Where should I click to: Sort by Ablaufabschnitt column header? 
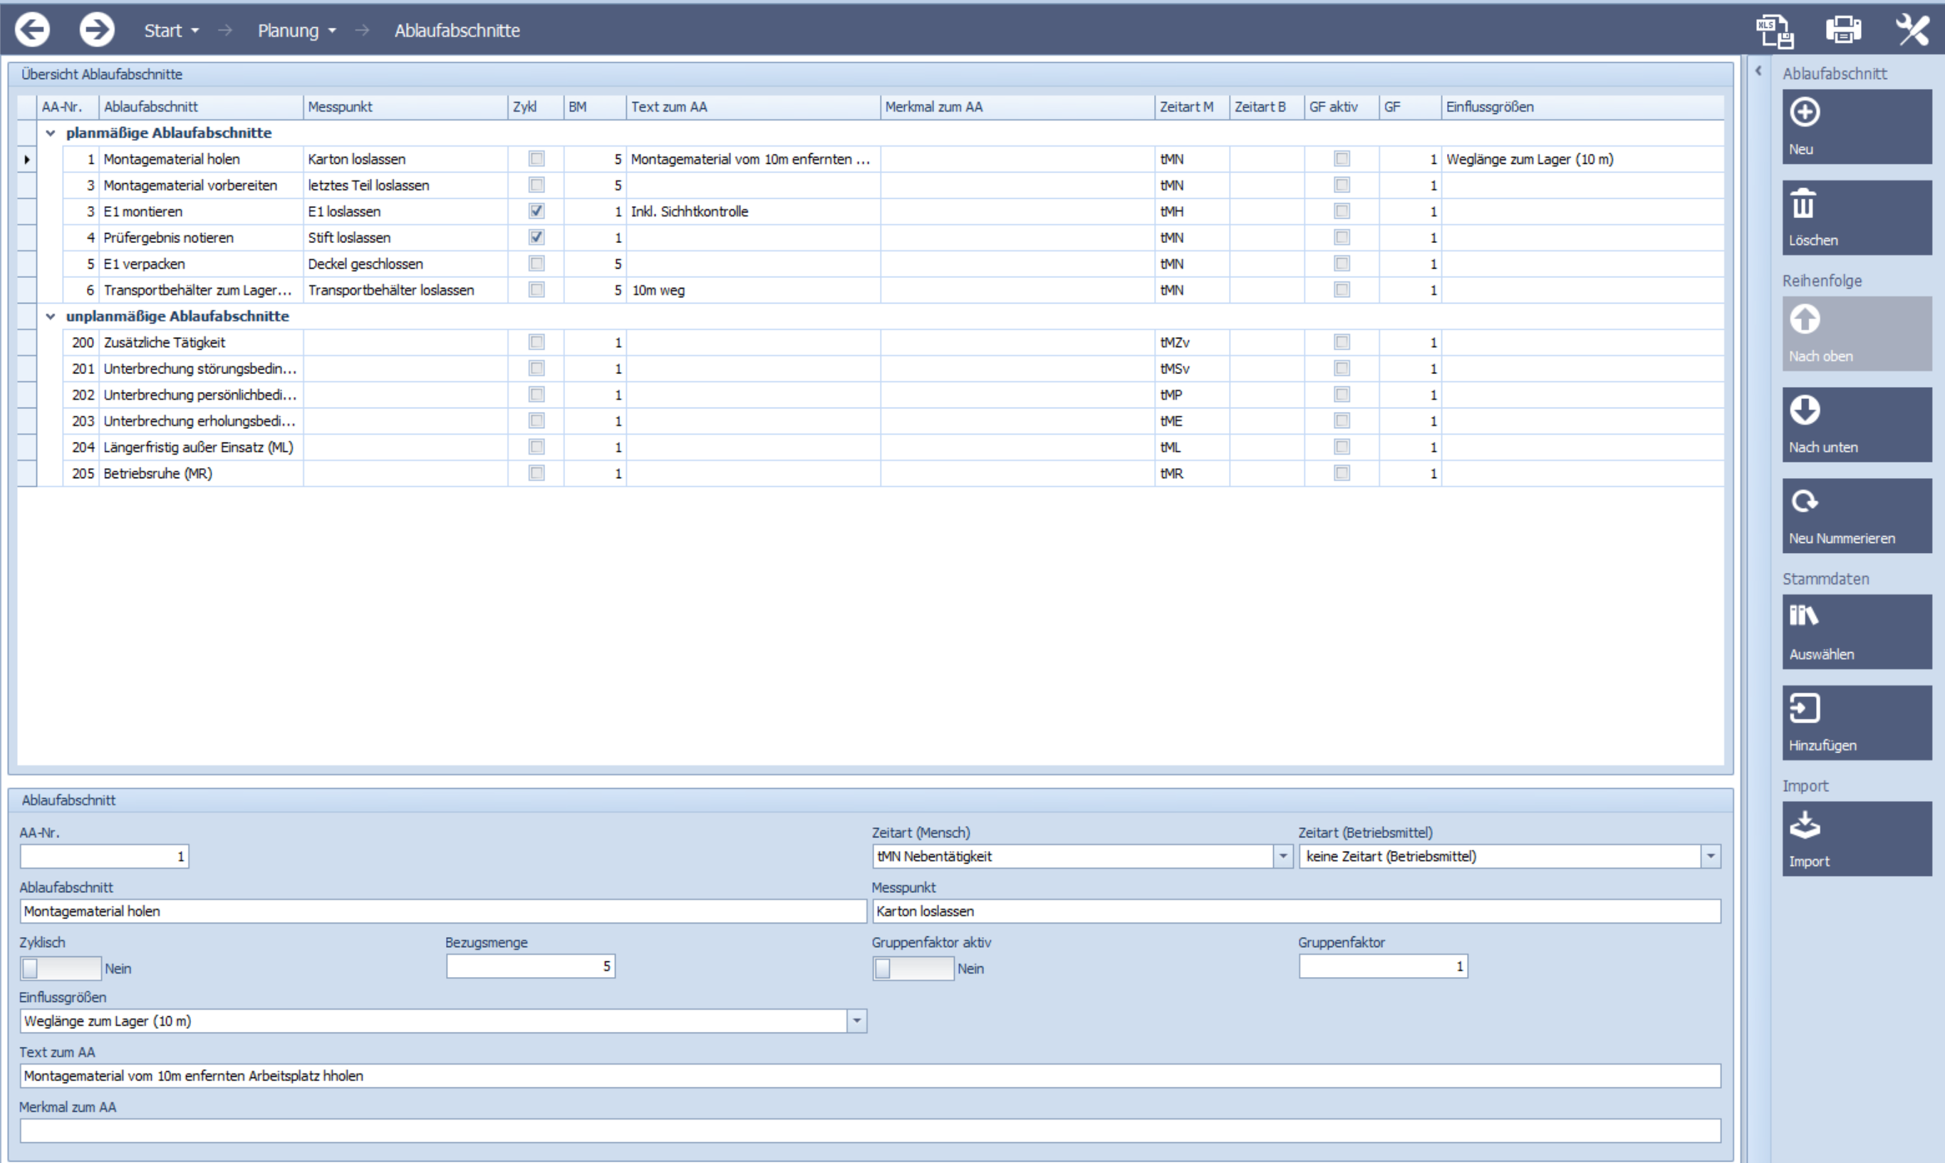tap(202, 108)
